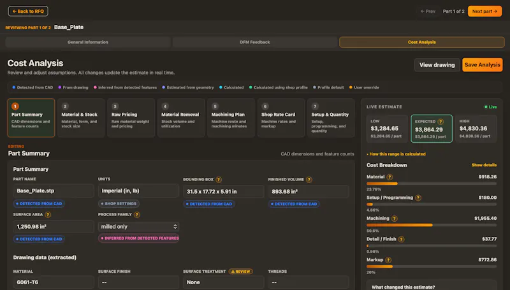Click the Part 1 of 2 indicator
This screenshot has width=510, height=290.
click(453, 11)
